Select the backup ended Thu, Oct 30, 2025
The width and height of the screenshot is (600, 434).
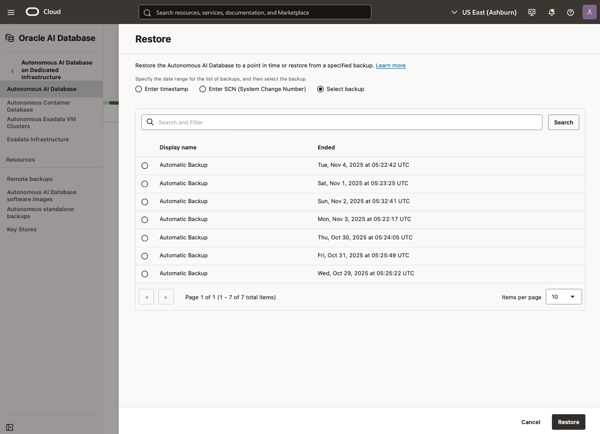[x=145, y=238]
